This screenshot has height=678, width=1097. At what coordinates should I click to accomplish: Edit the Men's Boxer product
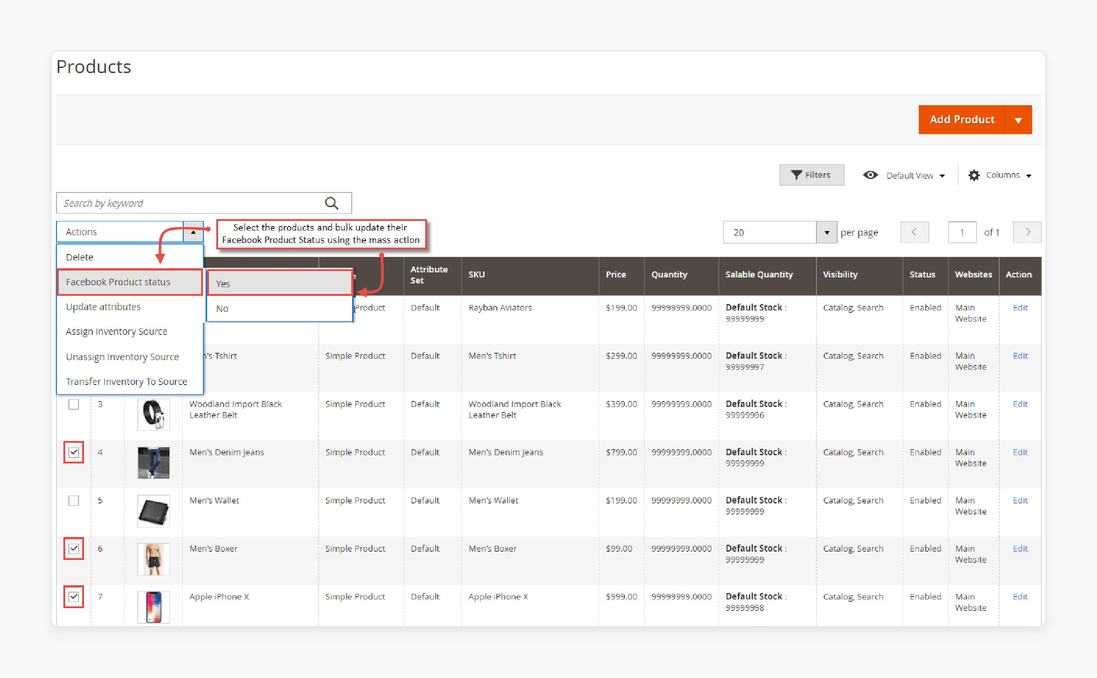tap(1020, 548)
